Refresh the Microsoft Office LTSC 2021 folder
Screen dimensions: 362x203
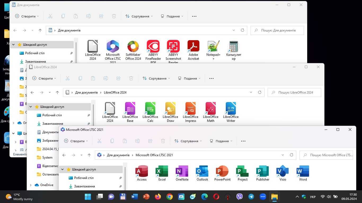(292, 155)
